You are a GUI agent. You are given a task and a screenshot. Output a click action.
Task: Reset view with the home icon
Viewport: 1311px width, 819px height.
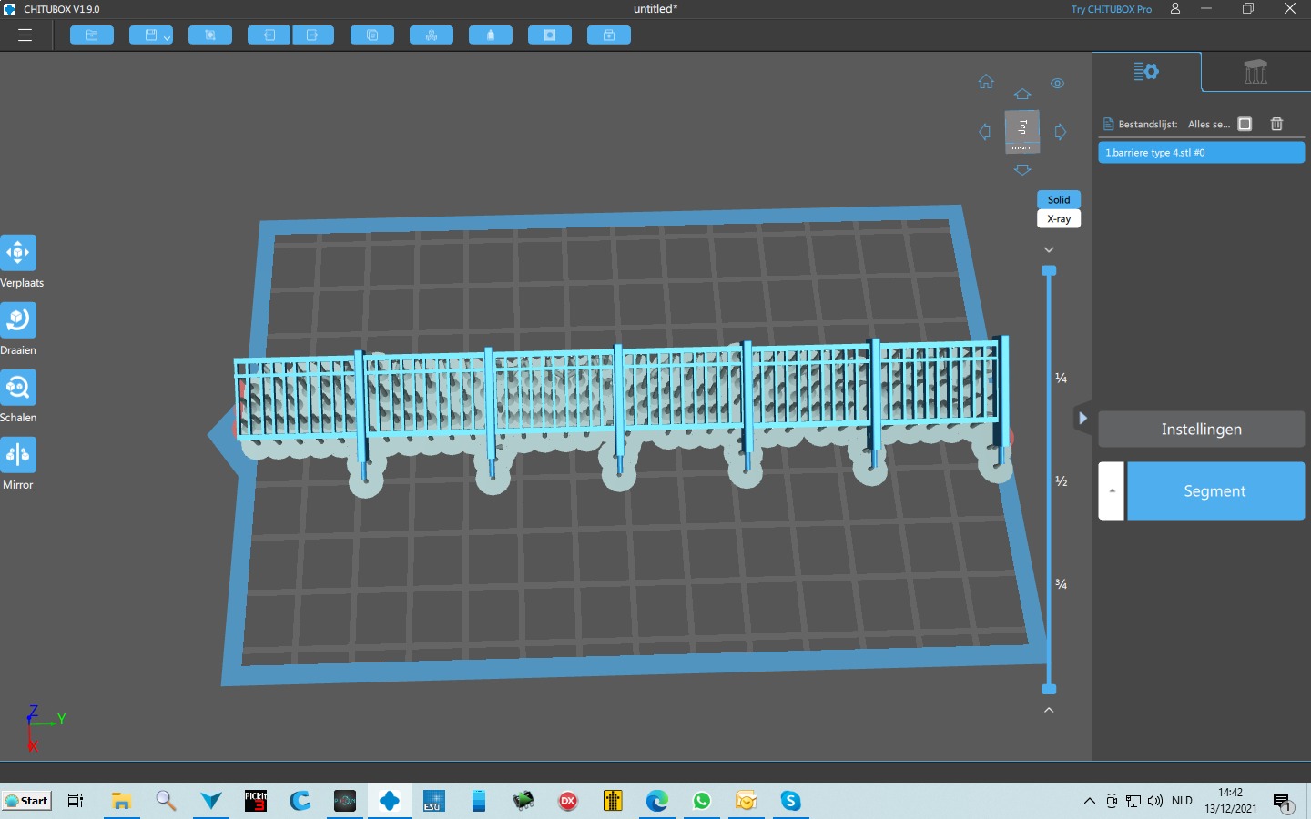coord(986,82)
